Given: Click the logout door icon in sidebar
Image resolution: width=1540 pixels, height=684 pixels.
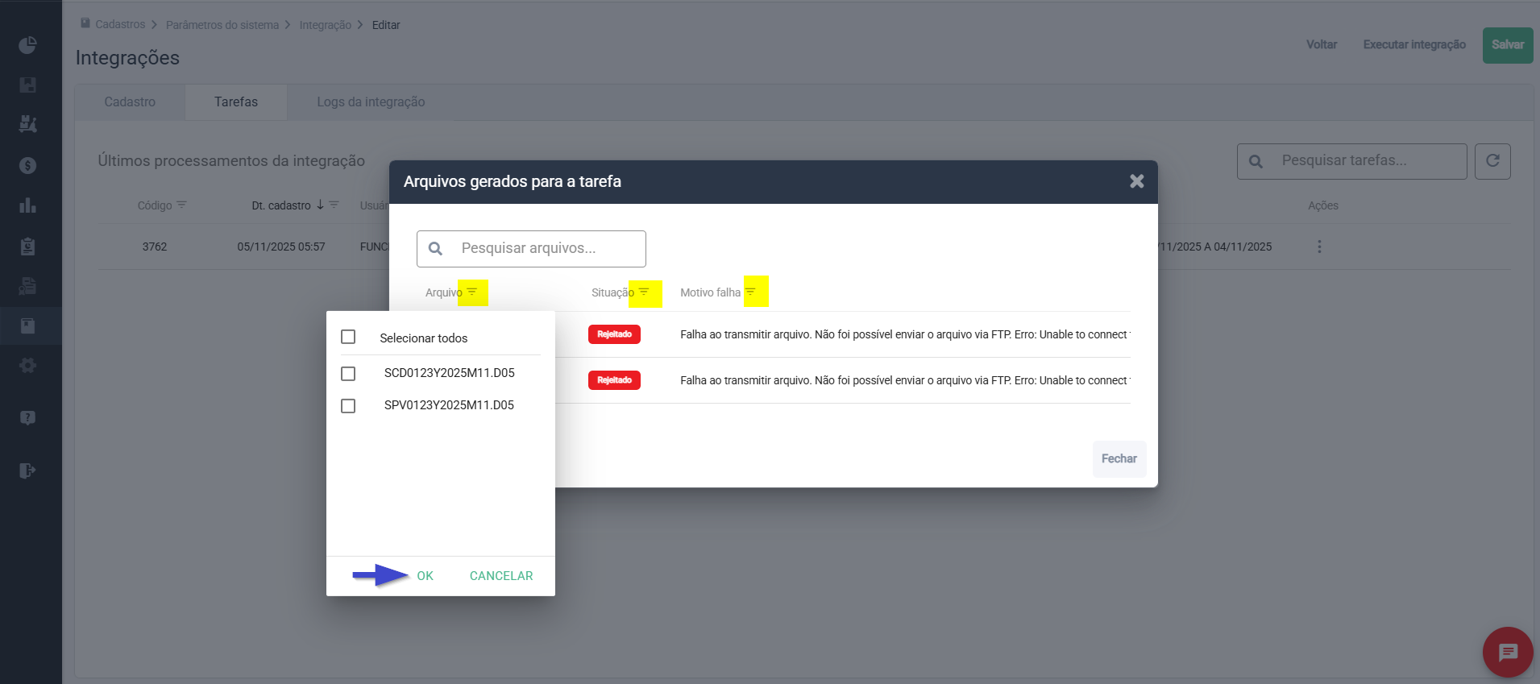Looking at the screenshot, I should [x=27, y=471].
